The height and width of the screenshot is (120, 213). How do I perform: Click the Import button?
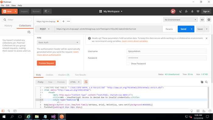coord(24,11)
